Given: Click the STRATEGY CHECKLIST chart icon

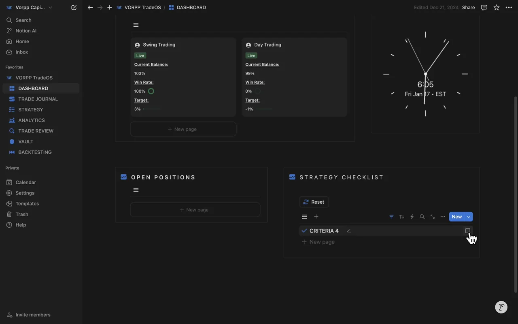Looking at the screenshot, I should pos(292,177).
